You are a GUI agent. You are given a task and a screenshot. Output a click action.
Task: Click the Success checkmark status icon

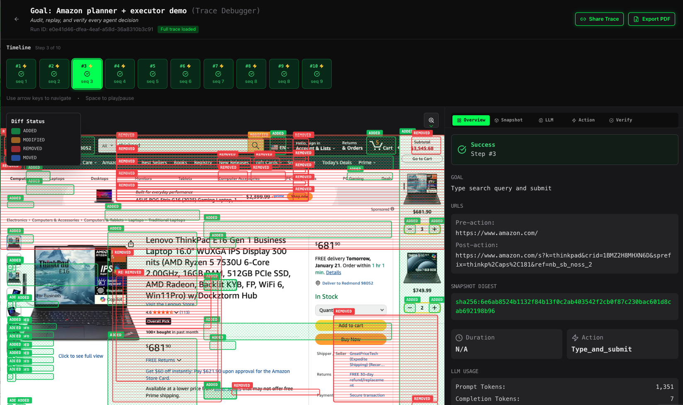click(x=462, y=150)
